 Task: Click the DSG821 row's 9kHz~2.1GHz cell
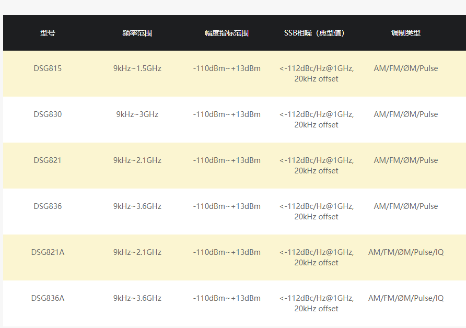coord(137,160)
